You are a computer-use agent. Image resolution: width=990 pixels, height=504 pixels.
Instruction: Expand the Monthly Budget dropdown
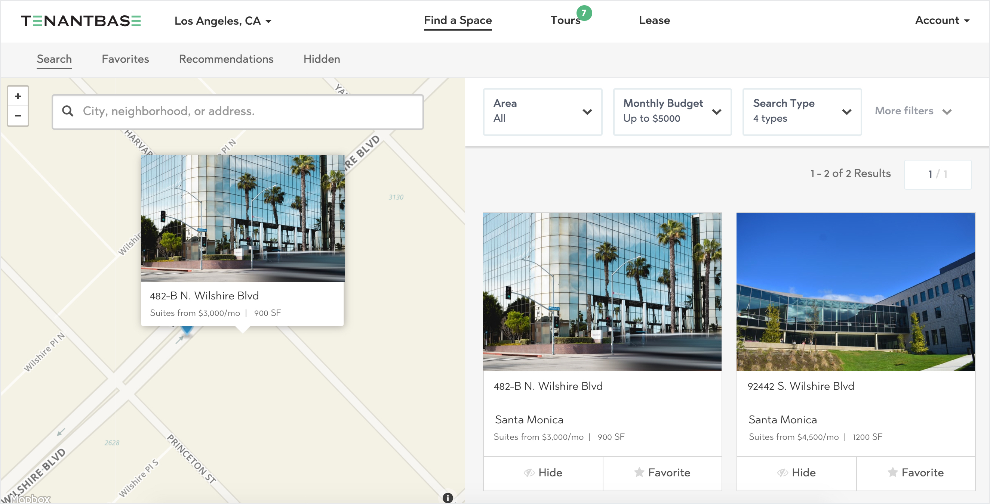pyautogui.click(x=672, y=111)
